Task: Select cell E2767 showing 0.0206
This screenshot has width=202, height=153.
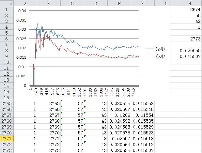Action: point(119,115)
